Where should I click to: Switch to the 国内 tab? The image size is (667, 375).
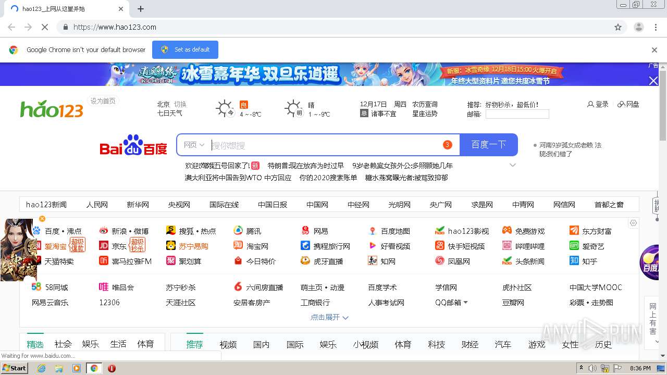262,344
